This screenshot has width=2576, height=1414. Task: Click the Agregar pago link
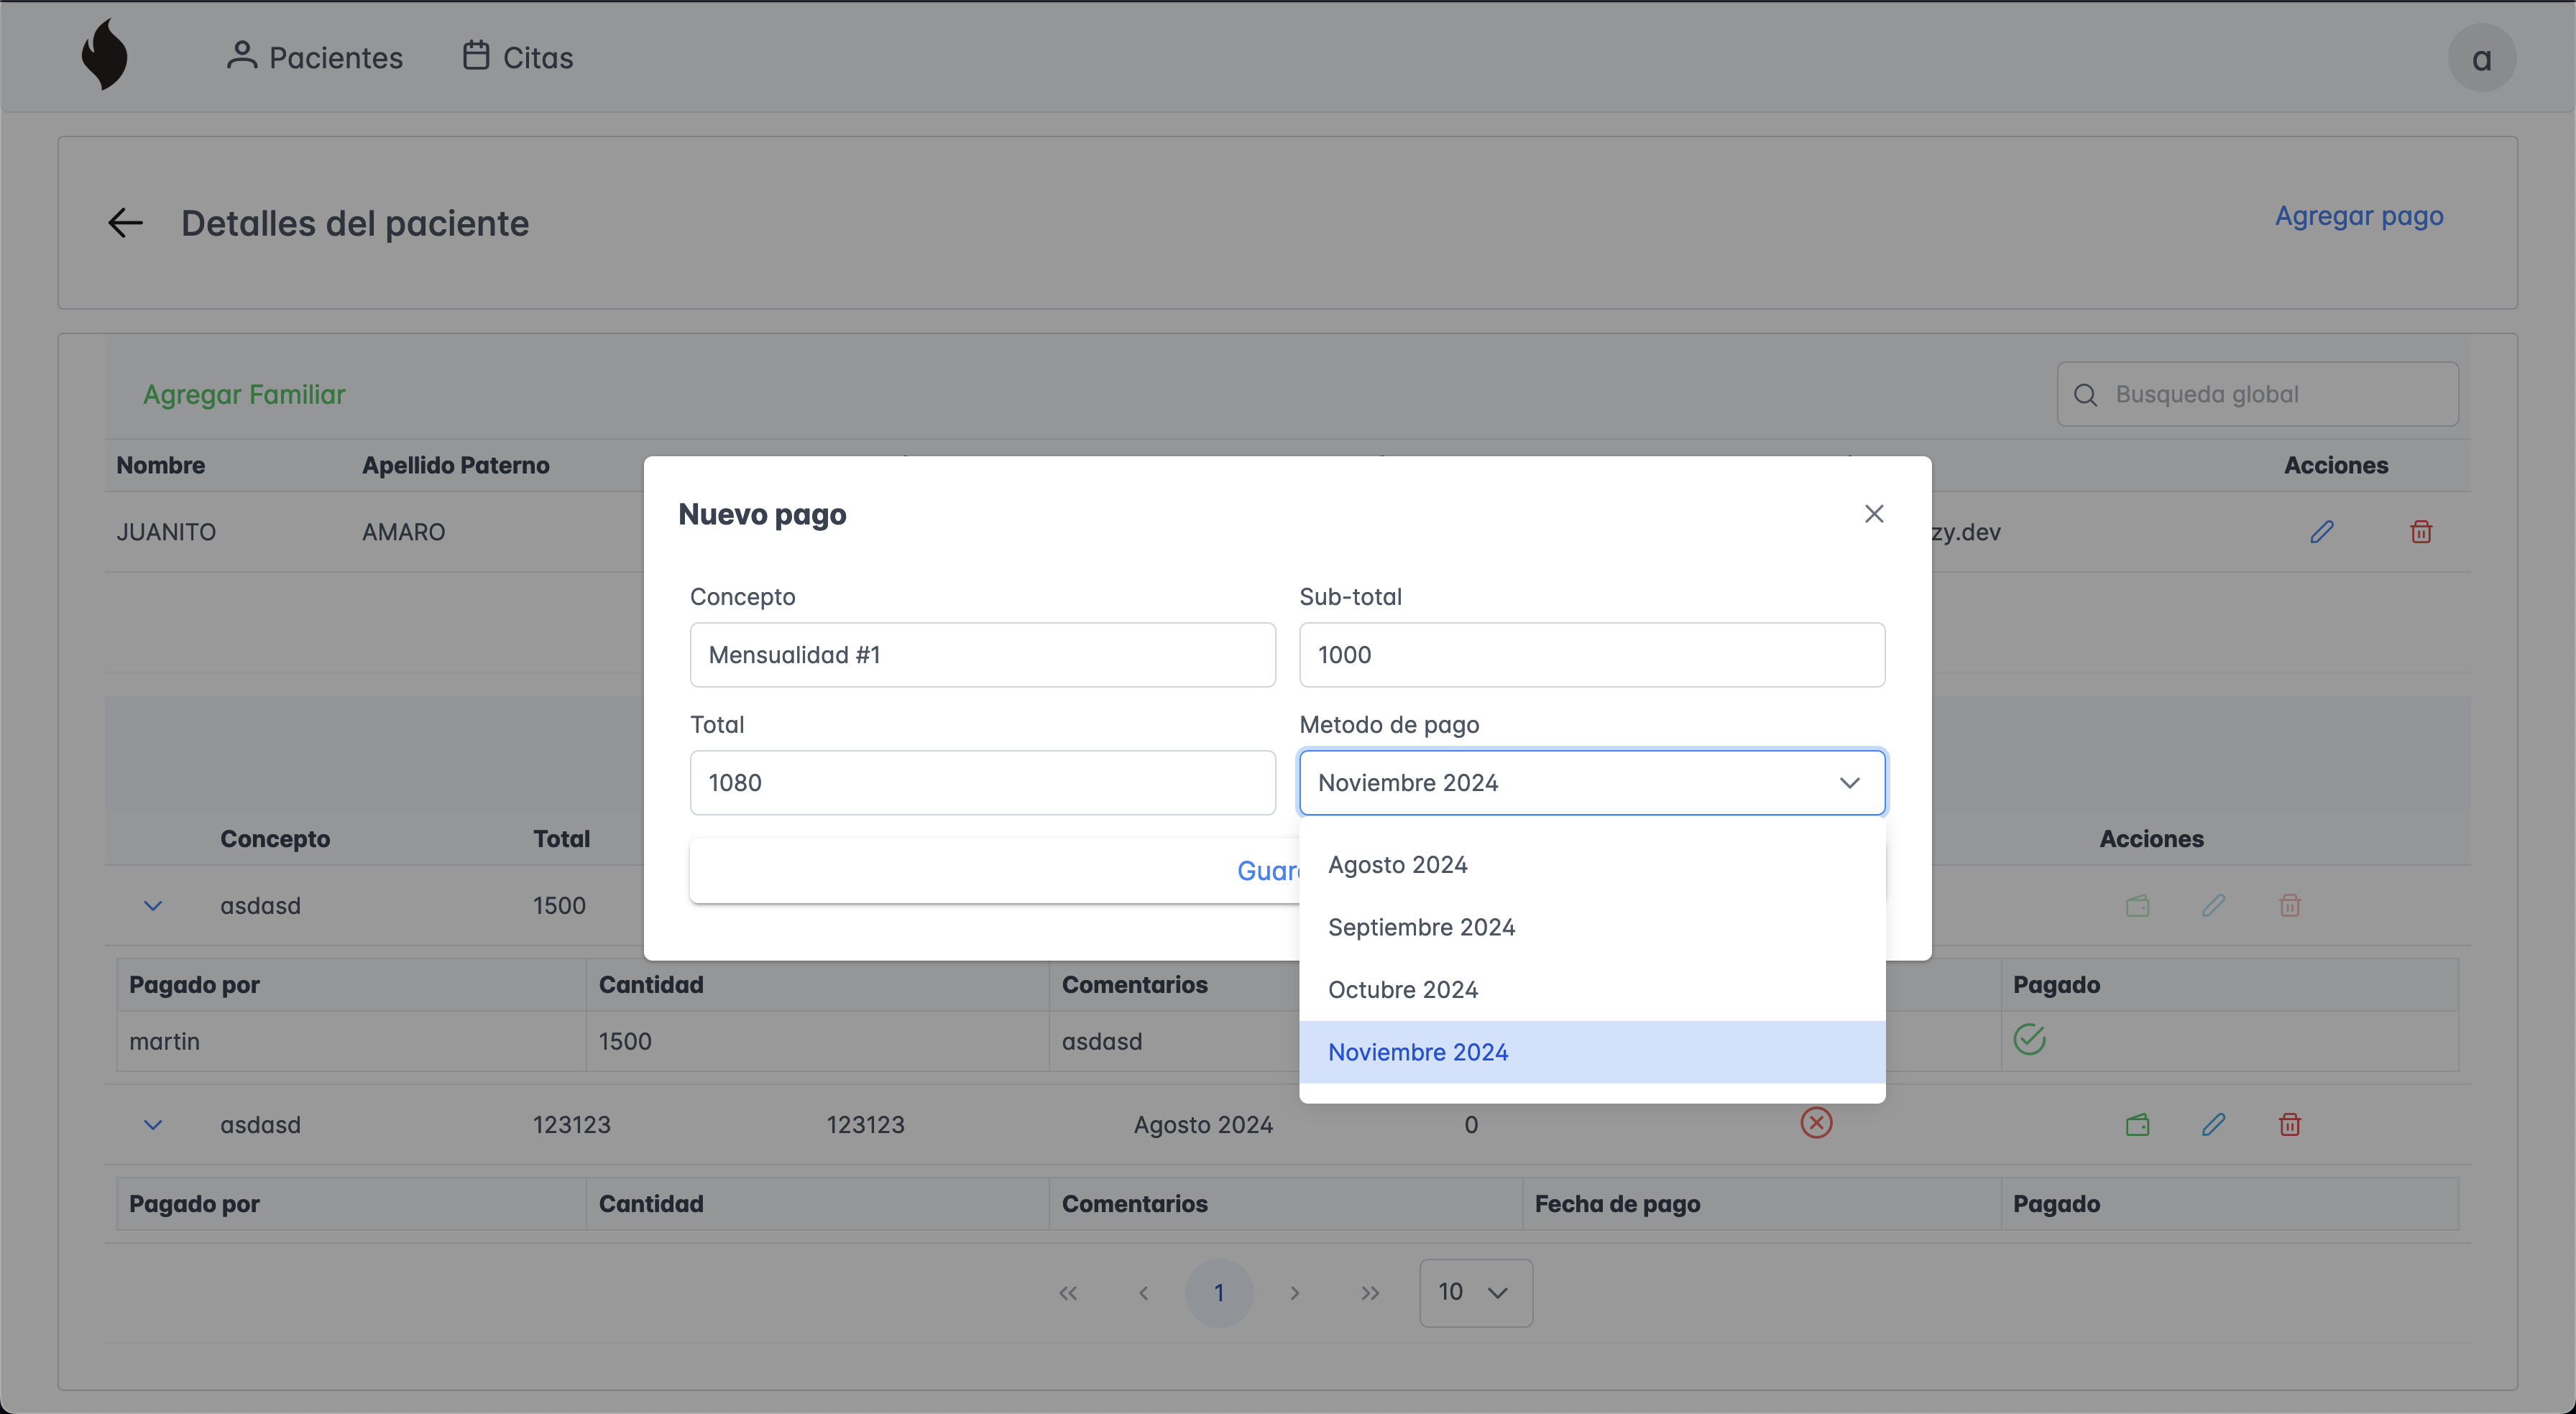[x=2358, y=216]
